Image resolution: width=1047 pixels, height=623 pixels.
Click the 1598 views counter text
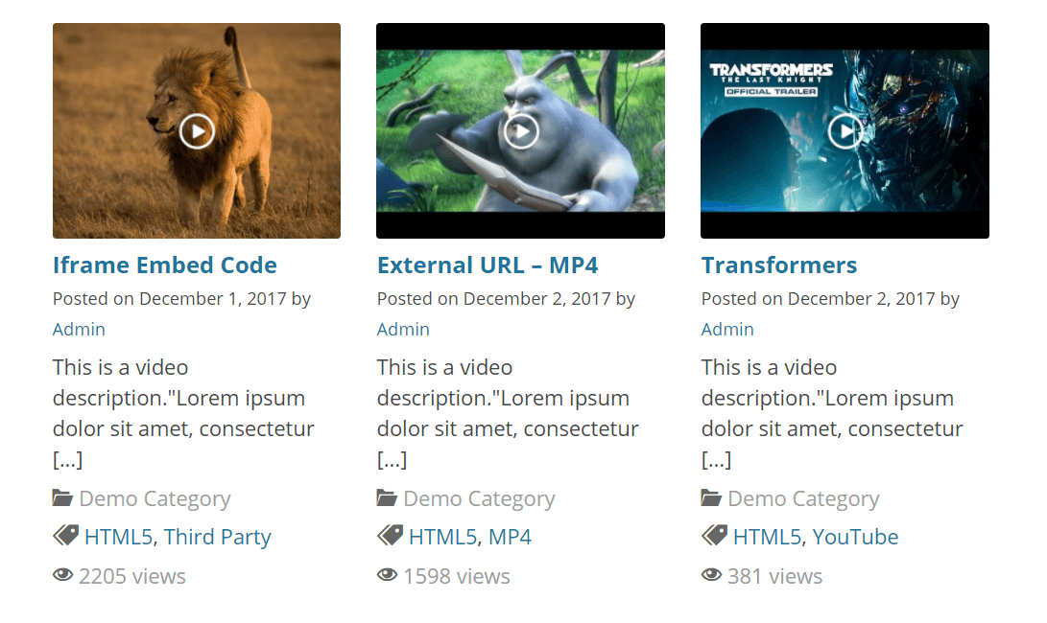[x=455, y=575]
